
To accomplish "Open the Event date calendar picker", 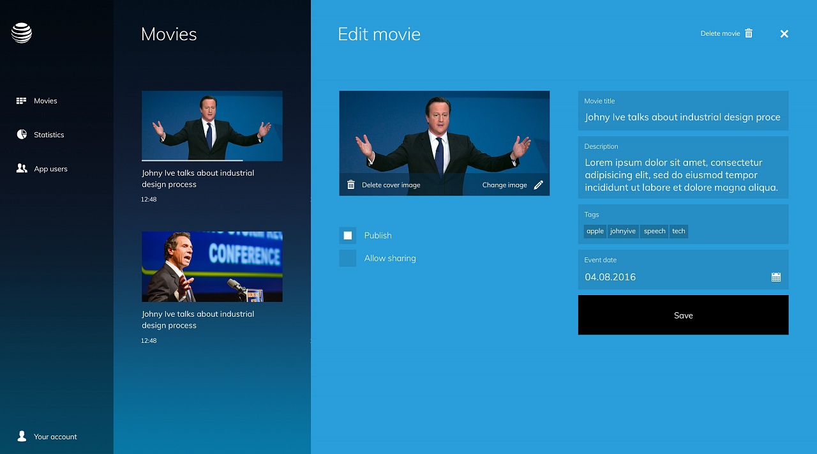I will tap(776, 277).
